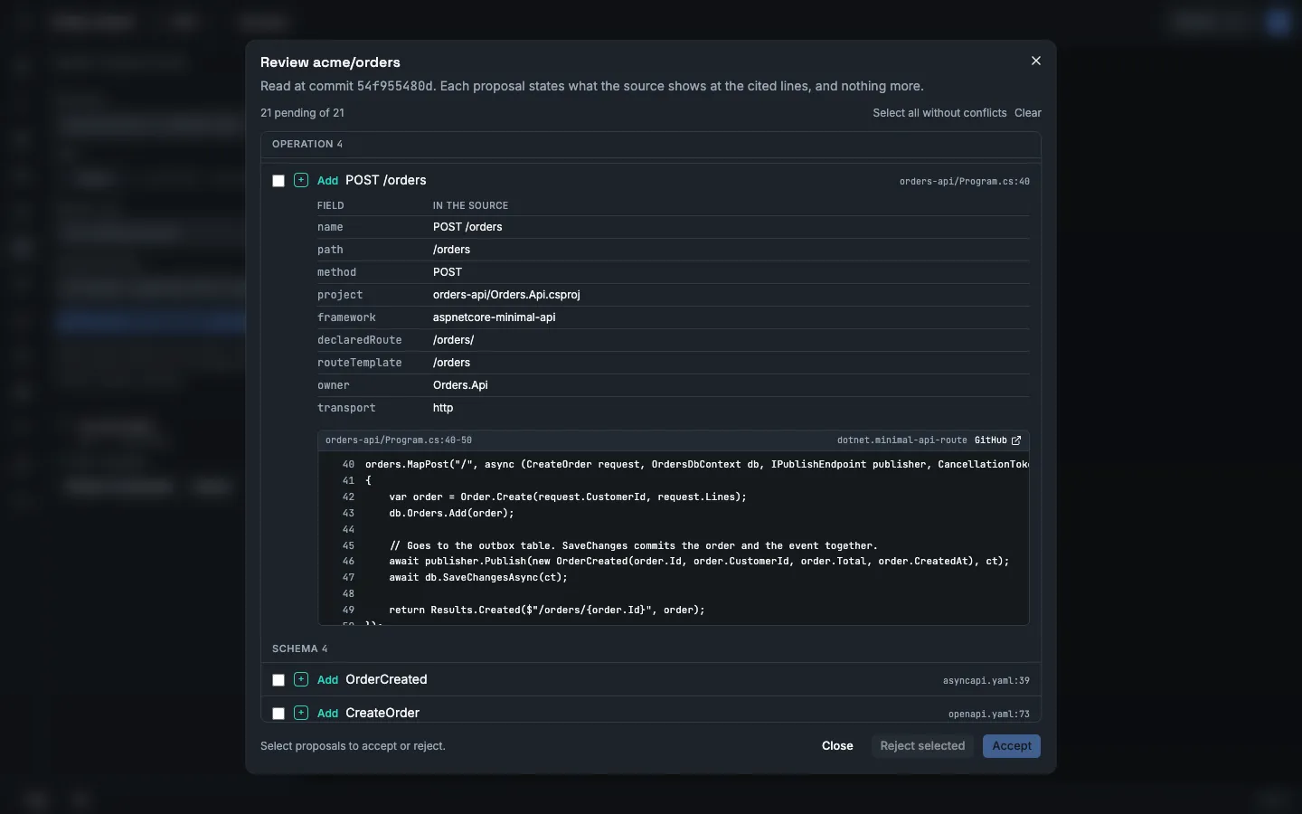Collapse the Add POST /orders proposal row

click(x=651, y=180)
